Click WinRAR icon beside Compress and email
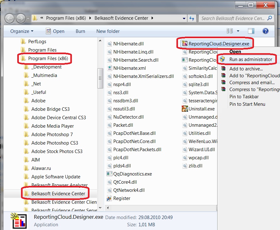The width and height of the screenshot is (280, 230). click(223, 82)
